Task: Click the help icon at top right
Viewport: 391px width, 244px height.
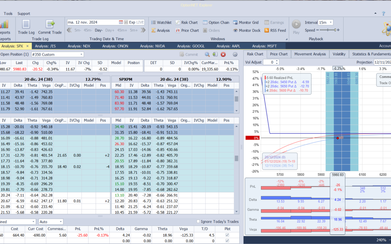Action: pyautogui.click(x=383, y=13)
